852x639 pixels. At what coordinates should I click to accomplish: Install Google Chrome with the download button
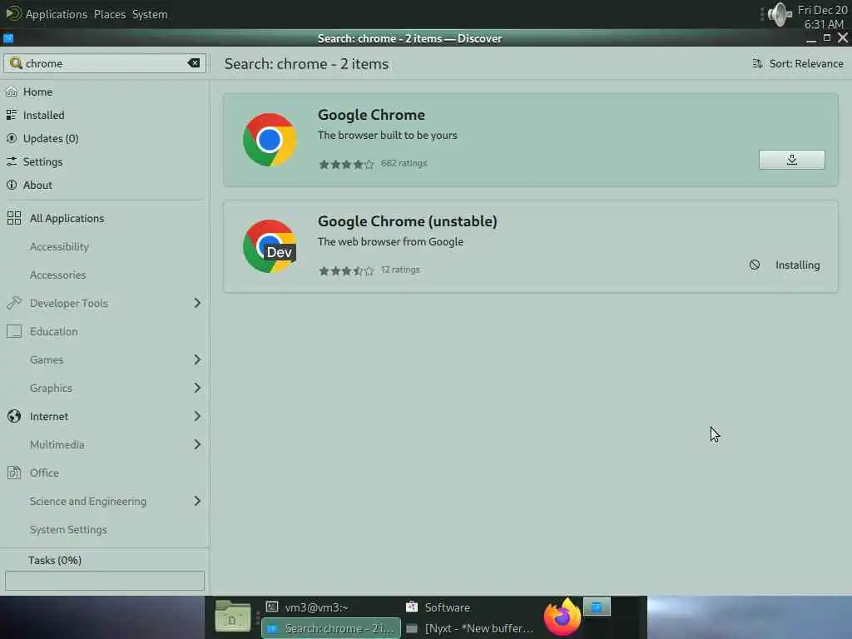[x=792, y=160]
